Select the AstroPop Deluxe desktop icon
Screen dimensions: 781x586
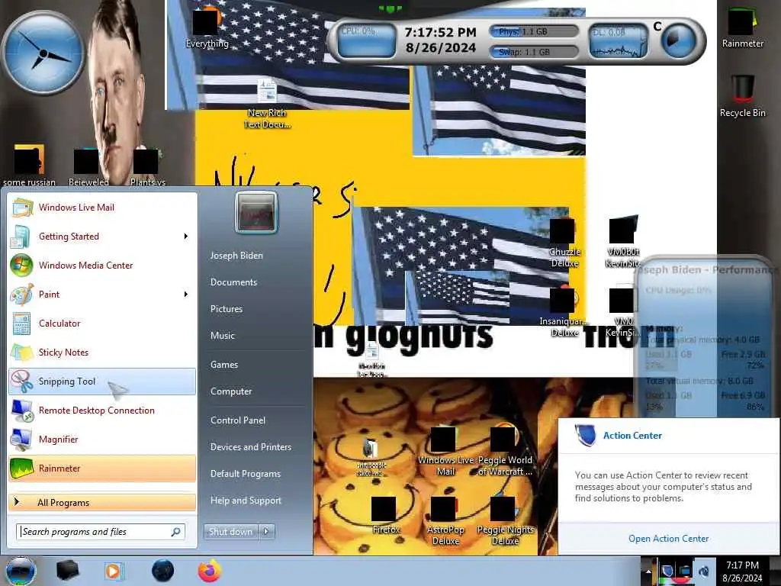pos(445,521)
